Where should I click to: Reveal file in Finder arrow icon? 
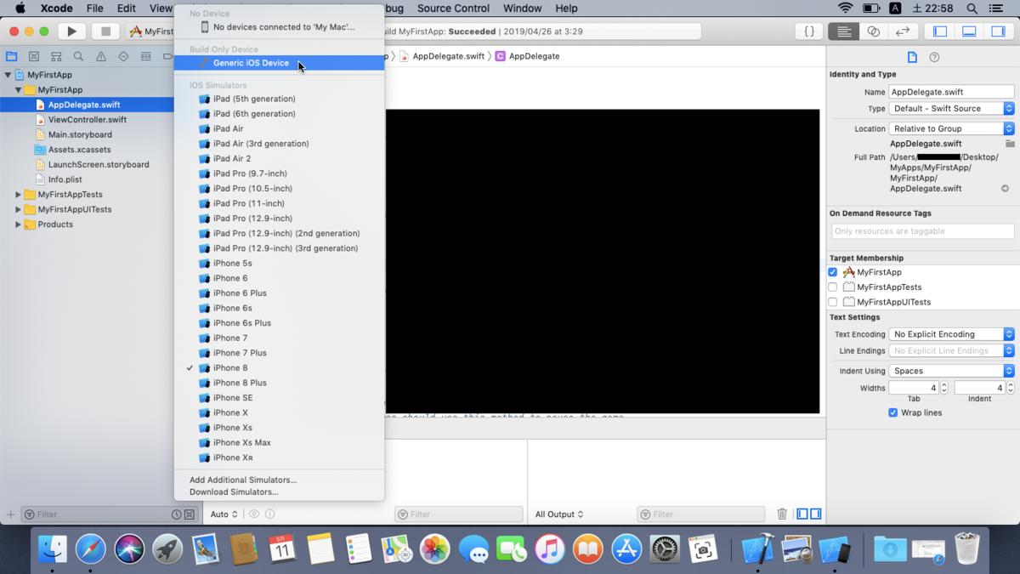tap(1006, 189)
